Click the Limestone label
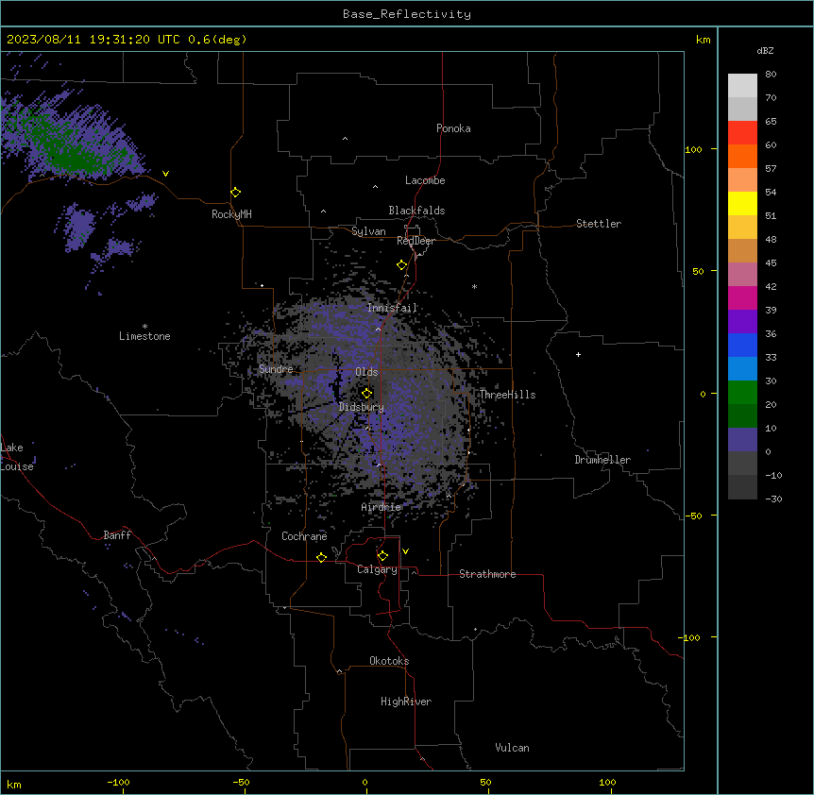This screenshot has height=795, width=814. point(144,336)
